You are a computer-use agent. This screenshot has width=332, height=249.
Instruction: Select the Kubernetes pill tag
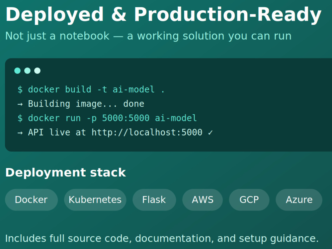pyautogui.click(x=95, y=200)
